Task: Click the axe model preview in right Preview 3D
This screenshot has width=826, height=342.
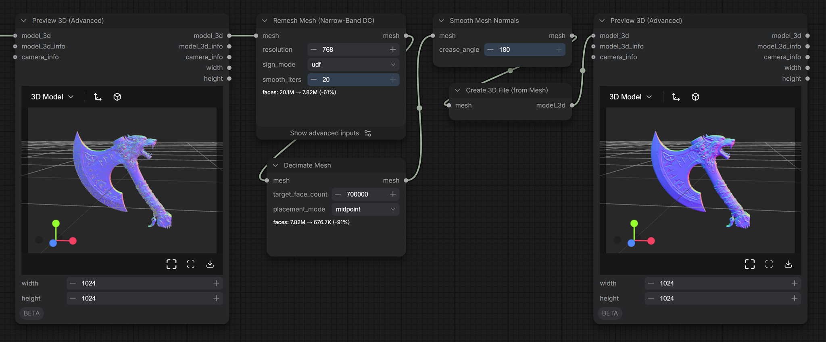Action: (x=701, y=180)
